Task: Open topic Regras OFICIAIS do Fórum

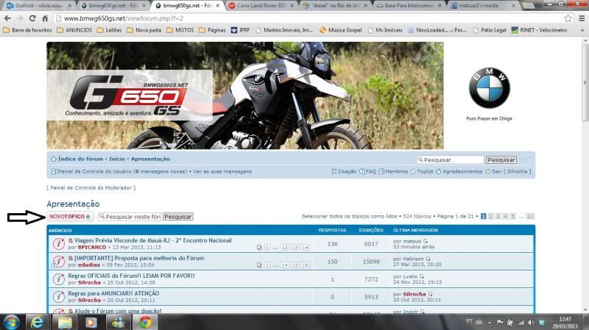Action: click(x=132, y=276)
